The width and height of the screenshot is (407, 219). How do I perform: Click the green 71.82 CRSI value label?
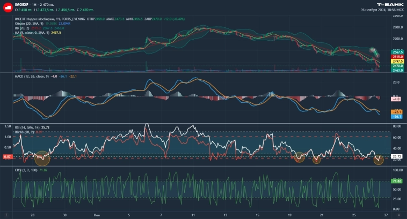click(x=397, y=182)
